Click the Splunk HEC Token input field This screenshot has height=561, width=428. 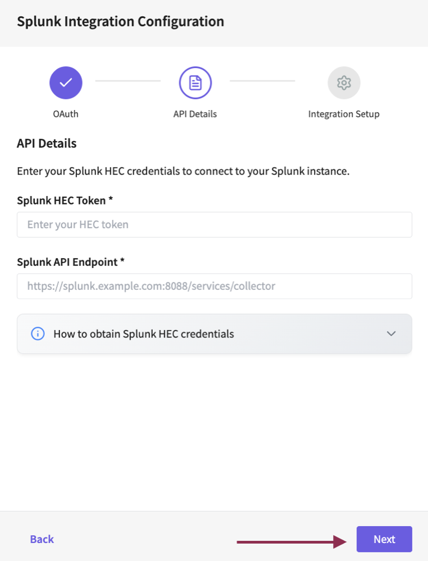[214, 224]
